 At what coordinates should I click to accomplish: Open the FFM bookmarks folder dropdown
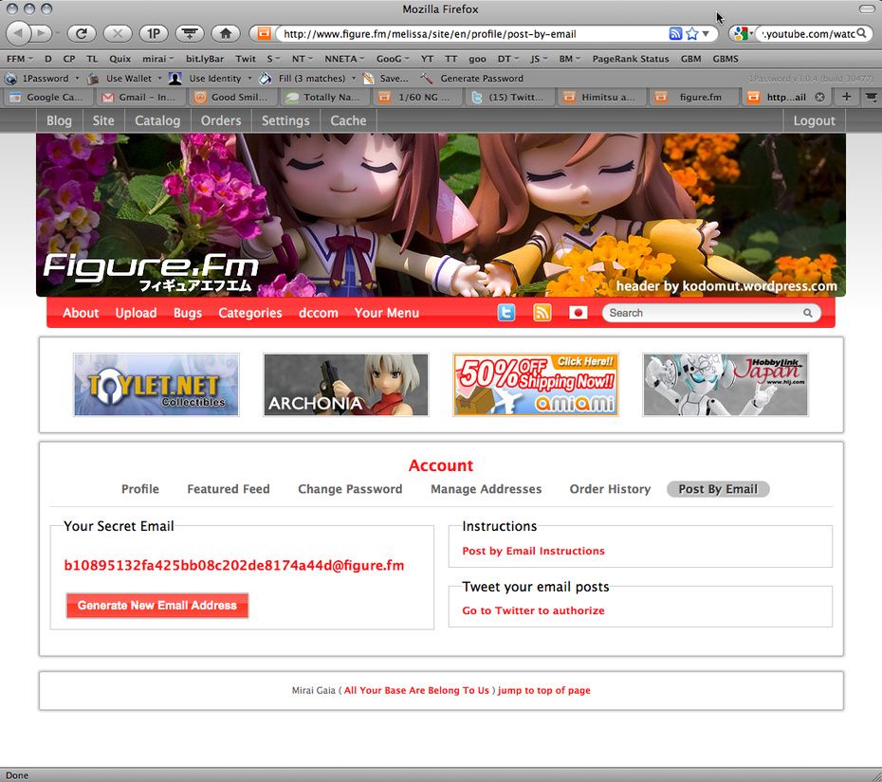click(x=20, y=59)
